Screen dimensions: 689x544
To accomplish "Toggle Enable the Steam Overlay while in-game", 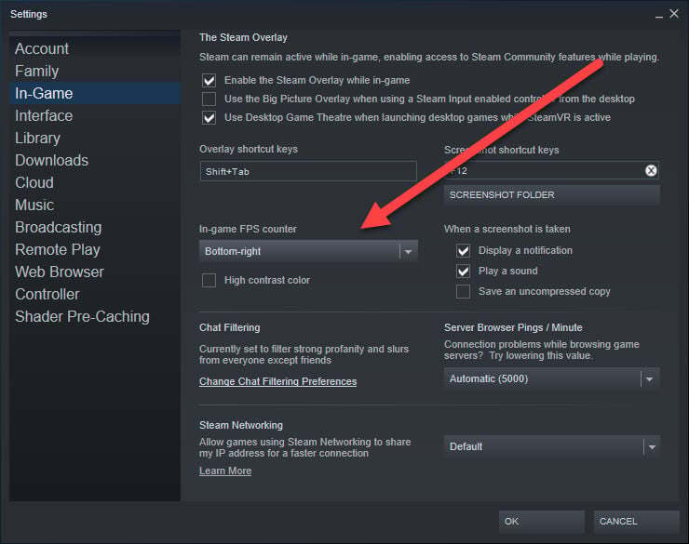I will [x=209, y=80].
